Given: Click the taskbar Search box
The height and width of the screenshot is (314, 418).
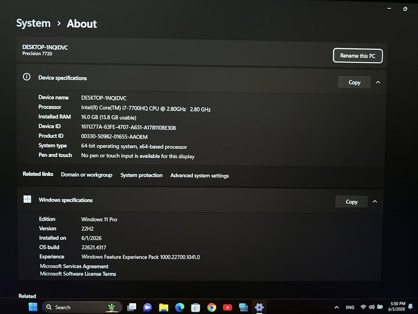Looking at the screenshot, I should coord(82,307).
